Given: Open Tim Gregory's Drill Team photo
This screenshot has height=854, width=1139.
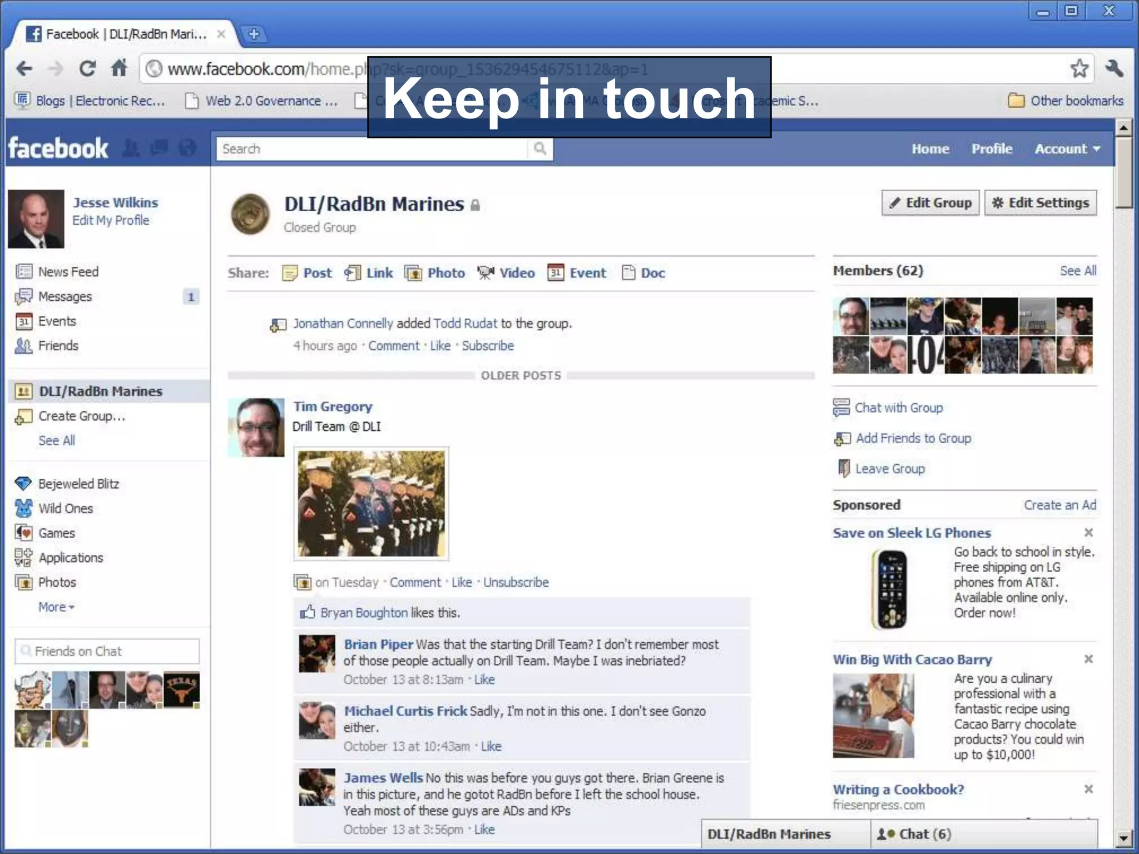Looking at the screenshot, I should pyautogui.click(x=371, y=504).
